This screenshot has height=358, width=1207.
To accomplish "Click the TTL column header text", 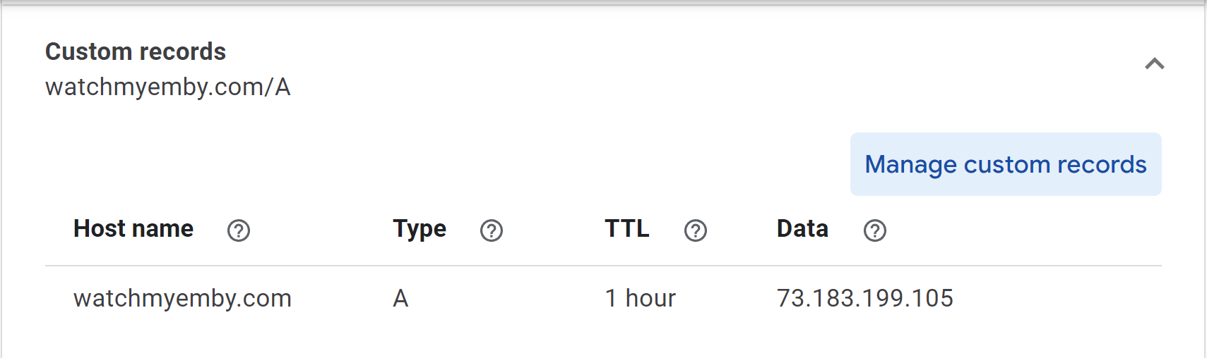I will (x=627, y=229).
